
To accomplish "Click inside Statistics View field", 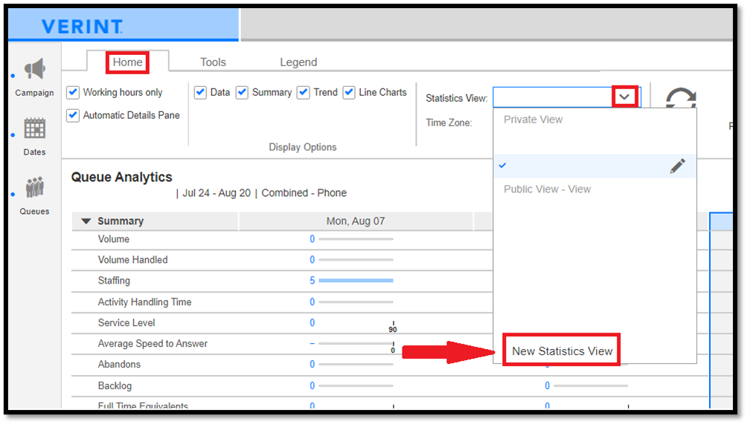I will tap(553, 97).
